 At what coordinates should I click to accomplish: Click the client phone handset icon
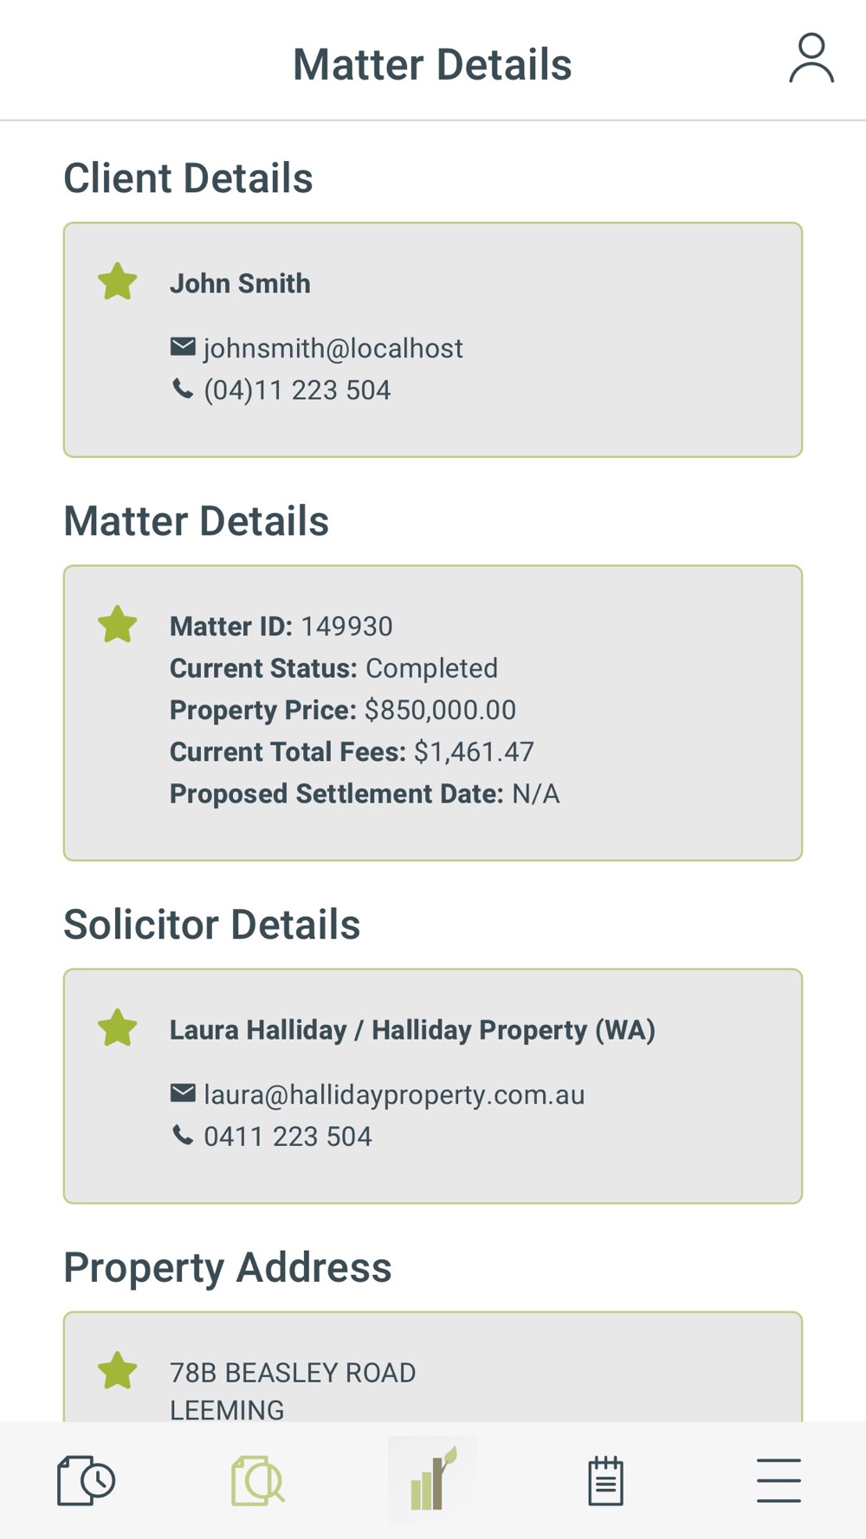coord(183,389)
